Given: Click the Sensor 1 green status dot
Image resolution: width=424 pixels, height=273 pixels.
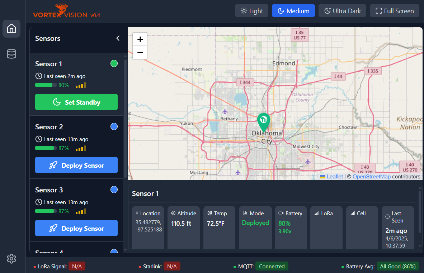Looking at the screenshot, I should [x=114, y=64].
